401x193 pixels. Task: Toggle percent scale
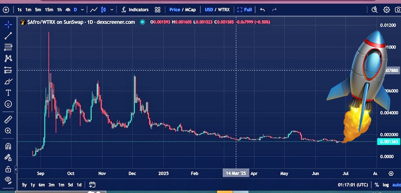tap(377, 185)
